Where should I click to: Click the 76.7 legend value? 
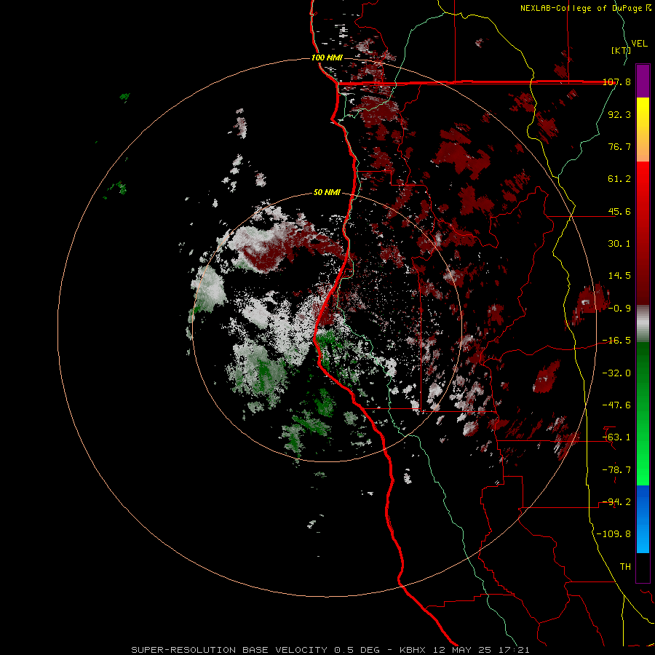(619, 146)
